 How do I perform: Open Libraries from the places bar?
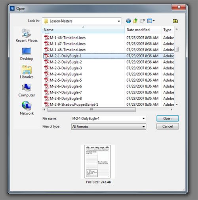(x=27, y=72)
